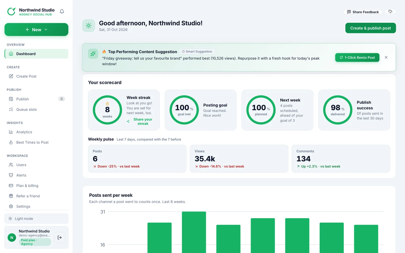
Task: Click the Smart Suggestion tag
Action: point(197,51)
